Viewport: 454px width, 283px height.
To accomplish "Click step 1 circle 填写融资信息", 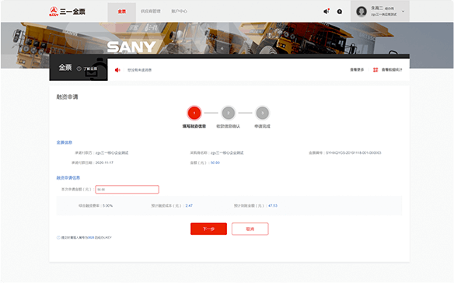I will point(194,113).
